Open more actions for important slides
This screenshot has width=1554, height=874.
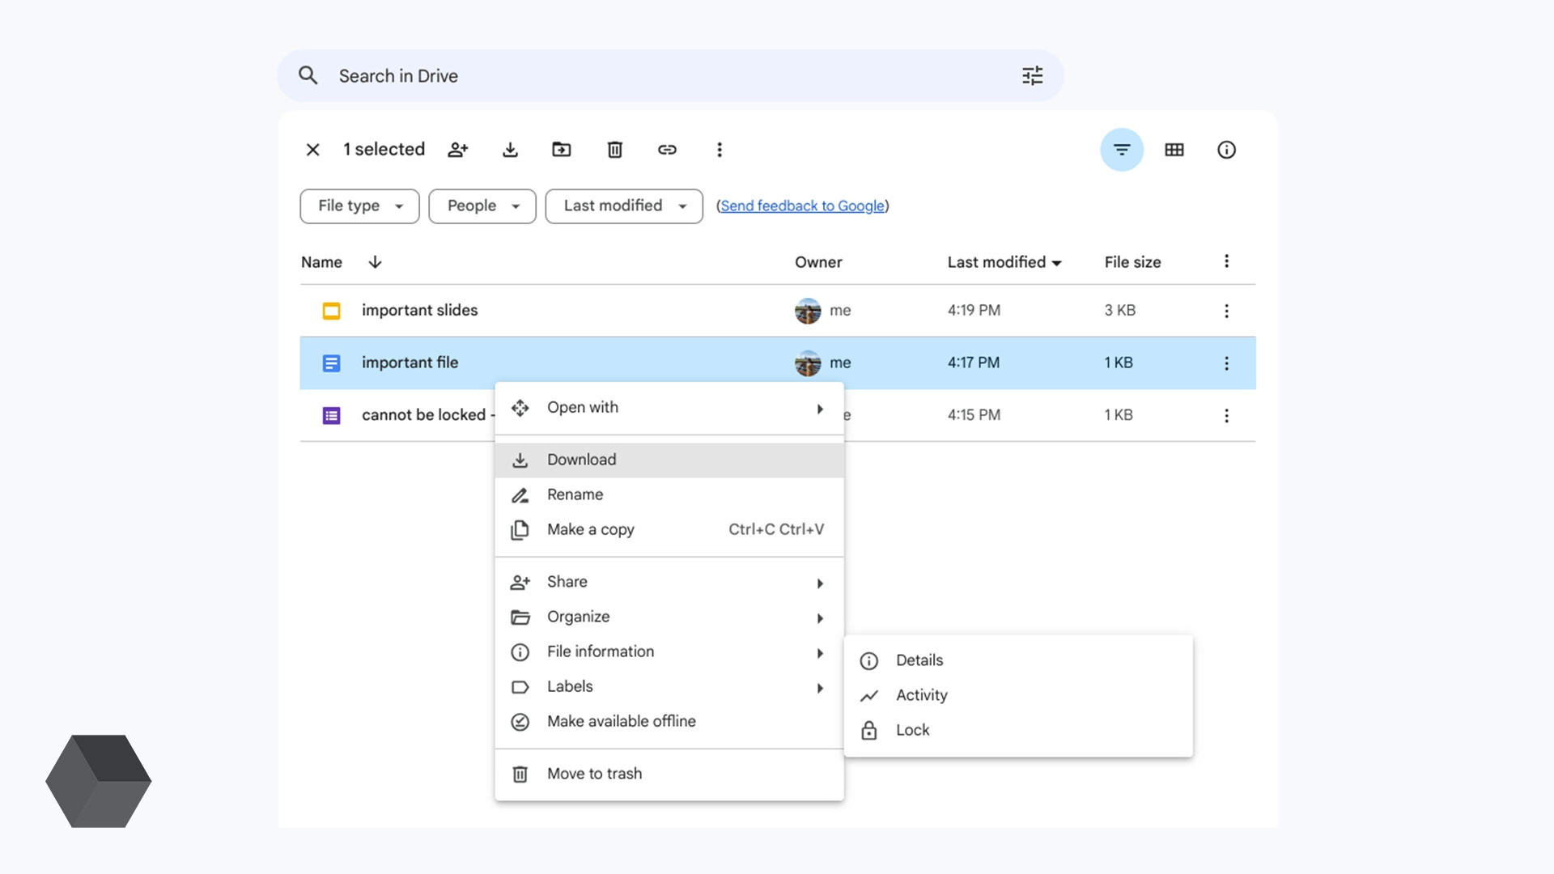pyautogui.click(x=1226, y=311)
